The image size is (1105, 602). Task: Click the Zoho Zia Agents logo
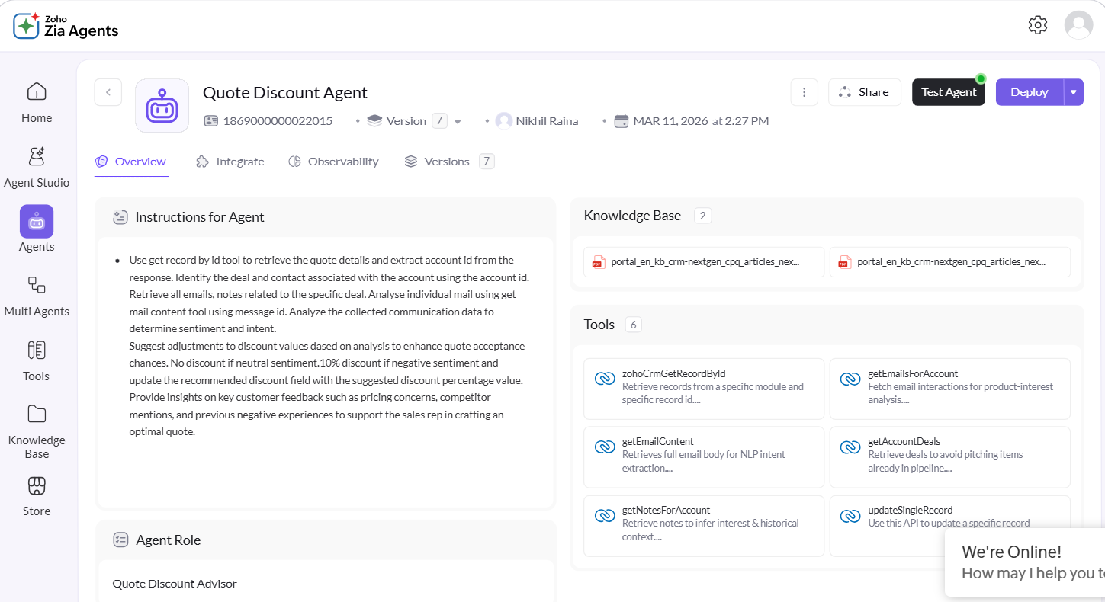point(66,26)
